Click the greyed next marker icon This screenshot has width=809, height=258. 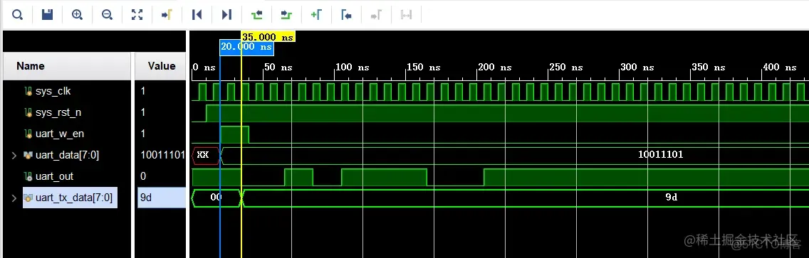(376, 15)
